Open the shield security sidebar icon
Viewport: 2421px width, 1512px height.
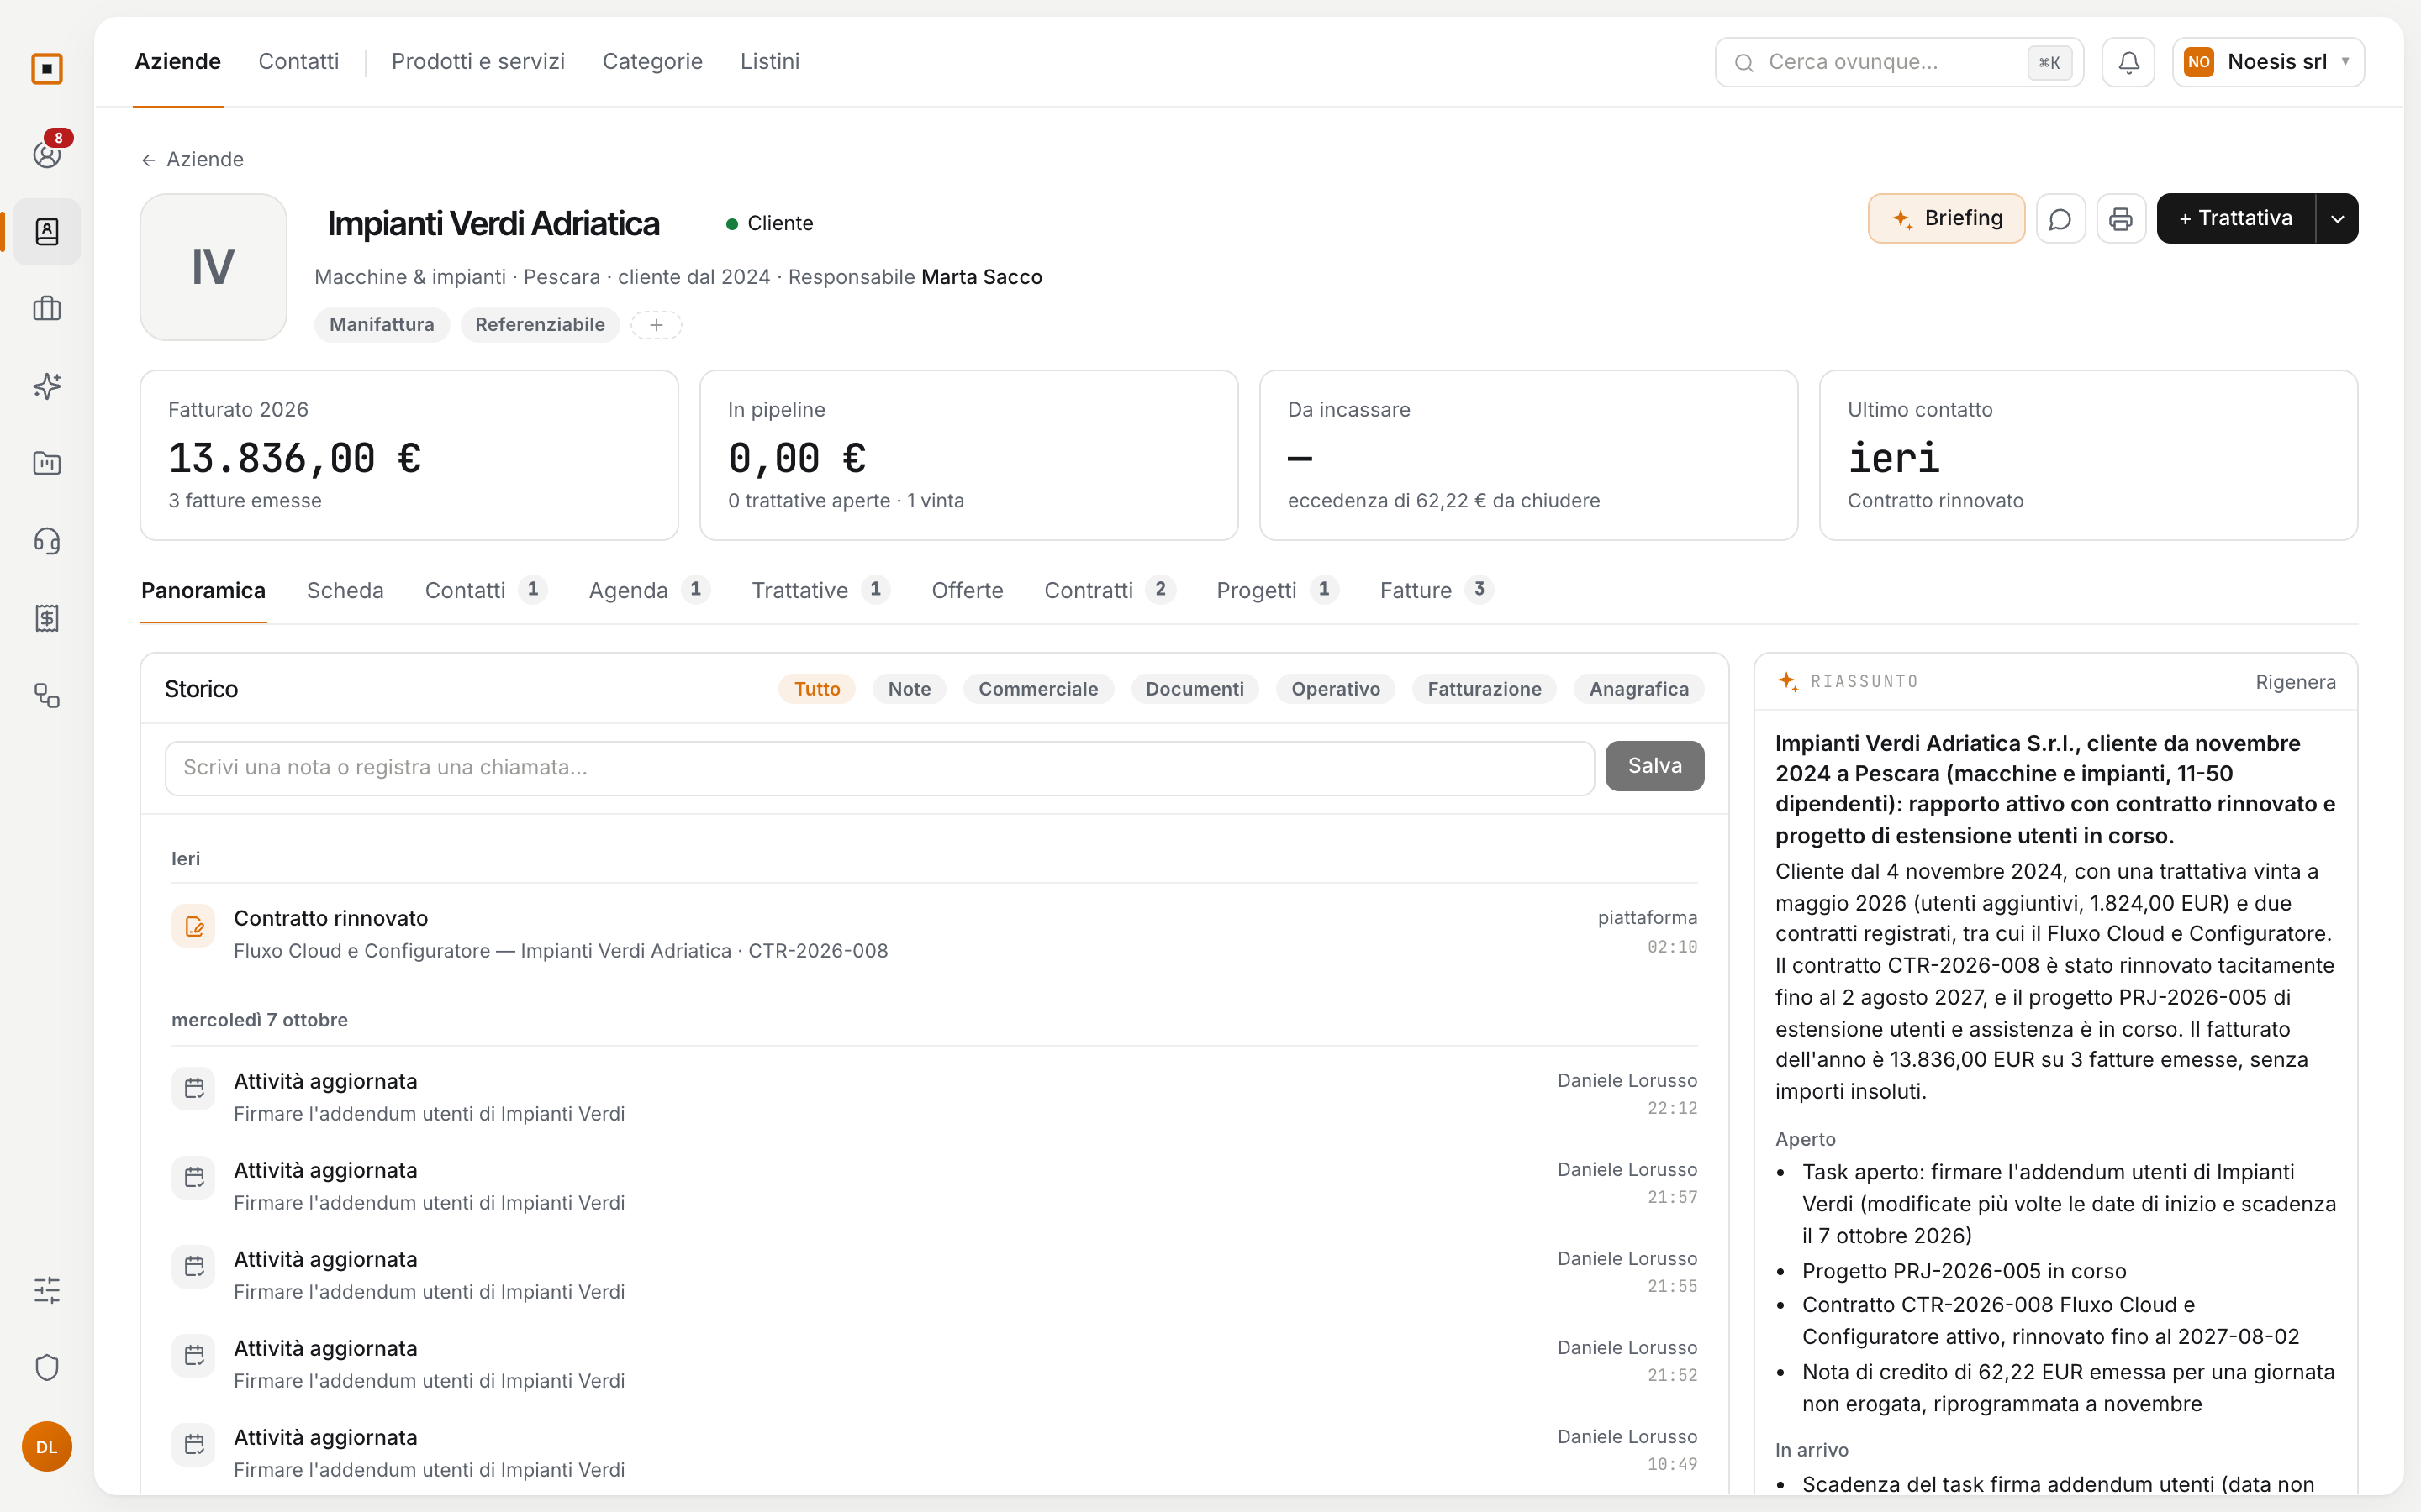coord(47,1367)
